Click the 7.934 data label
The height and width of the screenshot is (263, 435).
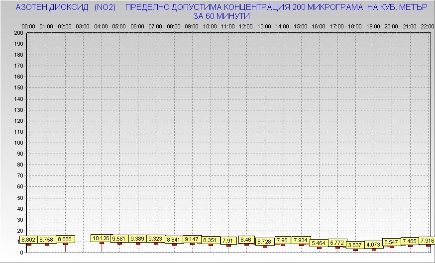301,240
